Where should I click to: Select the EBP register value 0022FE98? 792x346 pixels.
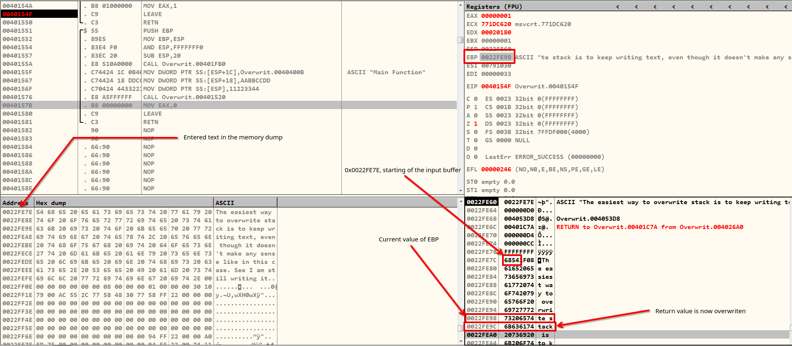(x=496, y=57)
